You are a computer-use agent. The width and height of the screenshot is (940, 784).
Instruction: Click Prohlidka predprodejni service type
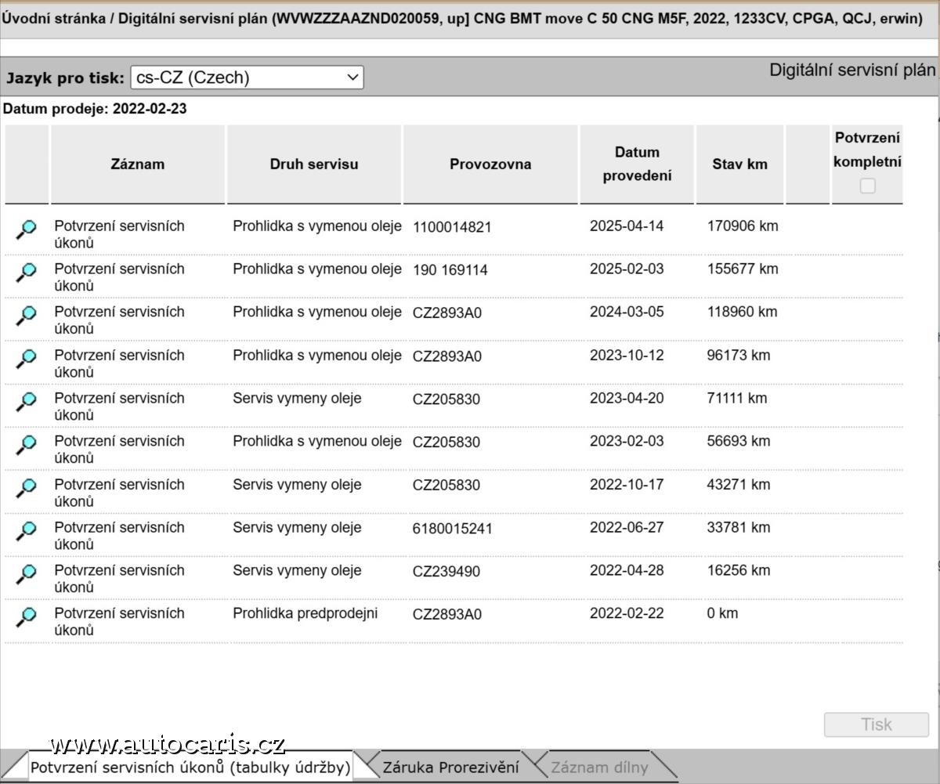[305, 613]
